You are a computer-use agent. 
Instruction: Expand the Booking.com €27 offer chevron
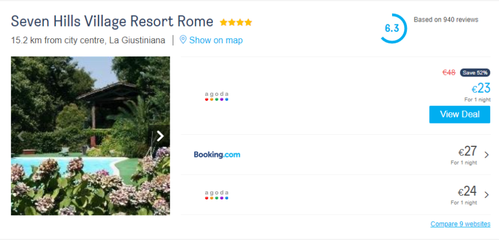click(486, 155)
